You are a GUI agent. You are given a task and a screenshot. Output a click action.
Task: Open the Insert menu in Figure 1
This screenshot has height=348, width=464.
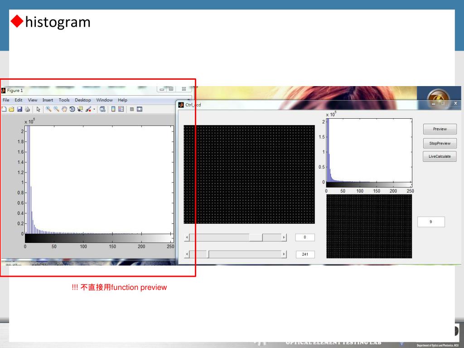48,100
